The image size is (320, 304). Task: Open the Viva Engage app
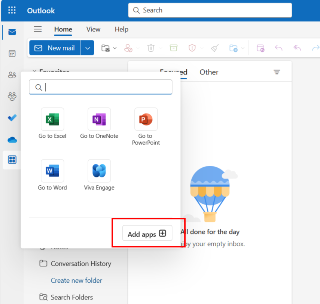[x=99, y=171]
